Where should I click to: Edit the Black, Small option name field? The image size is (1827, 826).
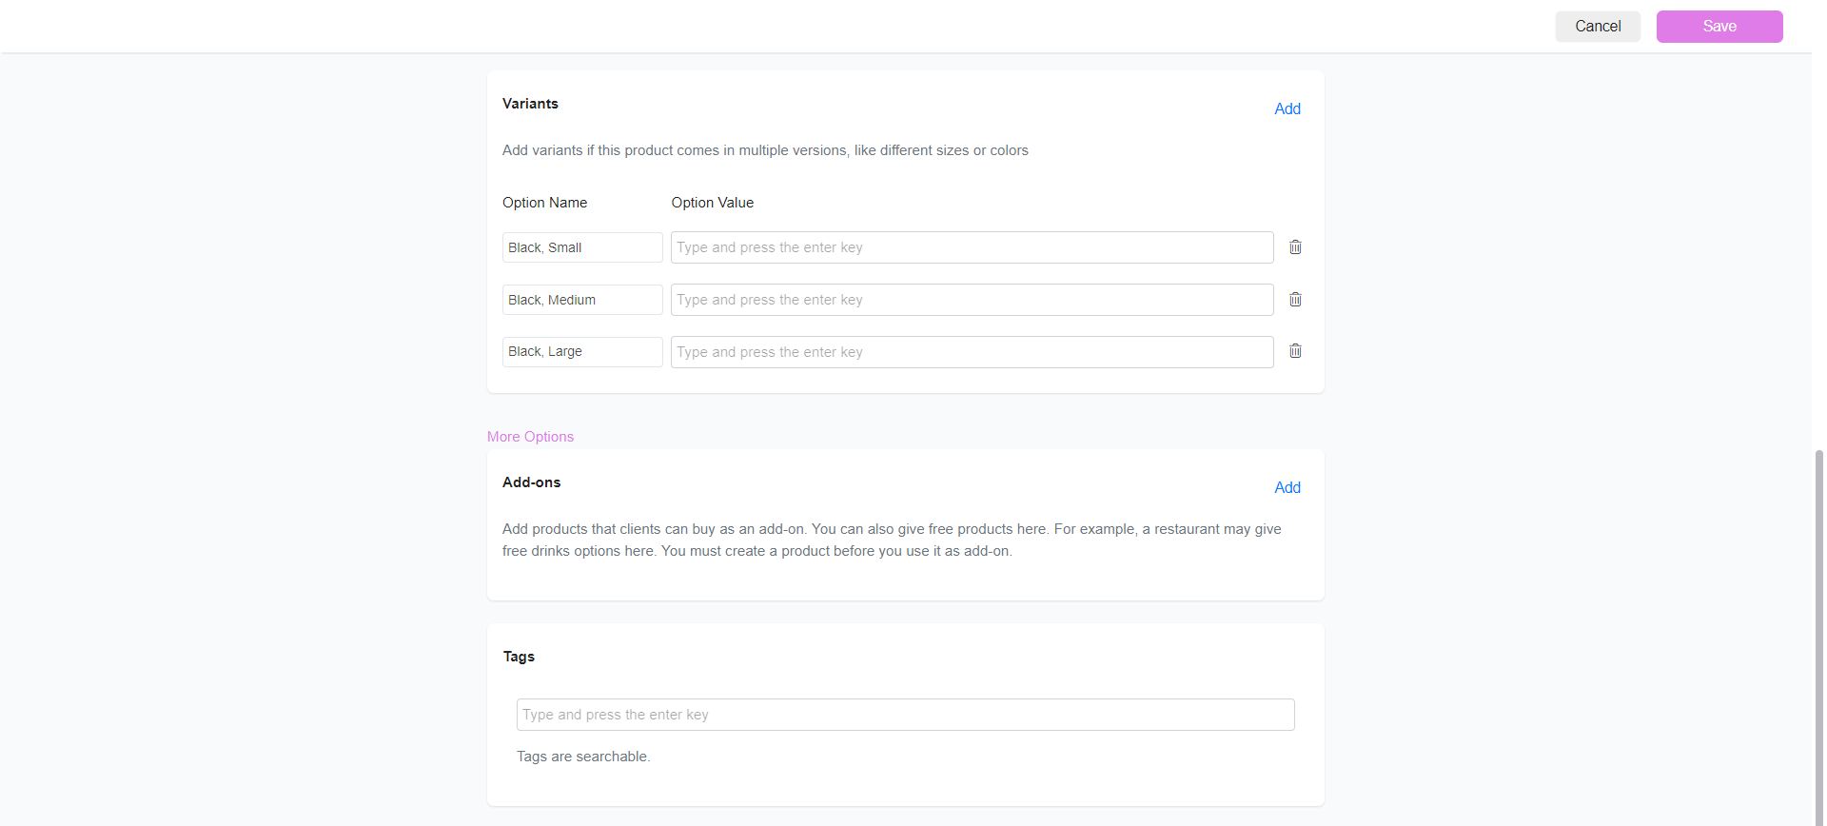coord(582,247)
